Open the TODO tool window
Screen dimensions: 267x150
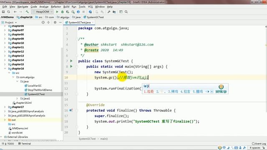click(8, 144)
